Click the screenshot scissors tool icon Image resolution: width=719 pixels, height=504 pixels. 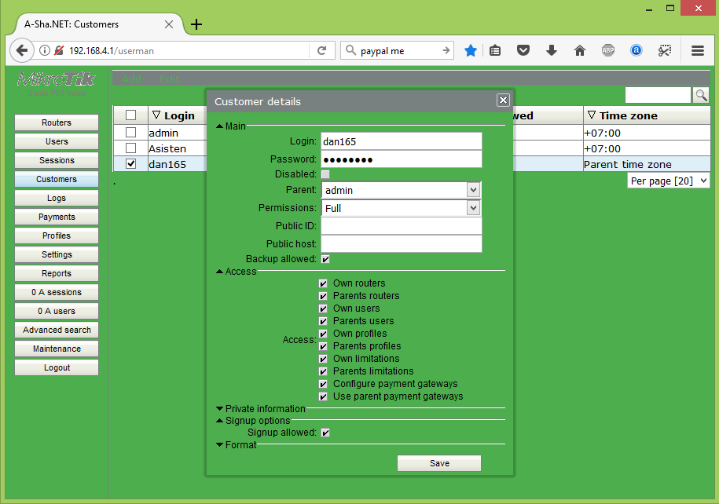[665, 50]
